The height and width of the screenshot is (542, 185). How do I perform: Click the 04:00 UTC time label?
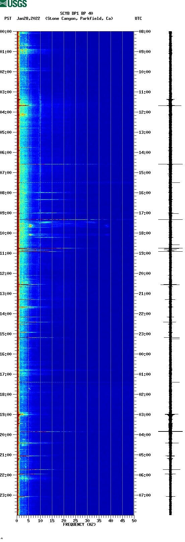tap(145, 435)
